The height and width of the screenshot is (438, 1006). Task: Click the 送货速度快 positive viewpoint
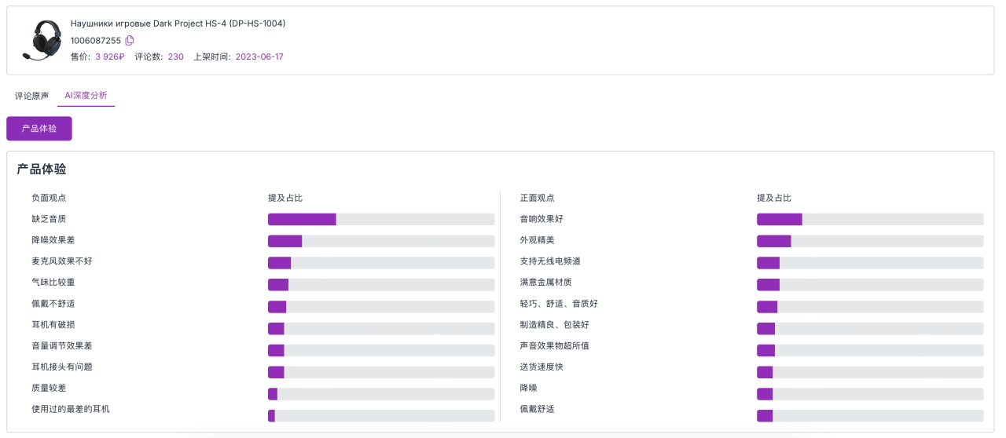(542, 367)
